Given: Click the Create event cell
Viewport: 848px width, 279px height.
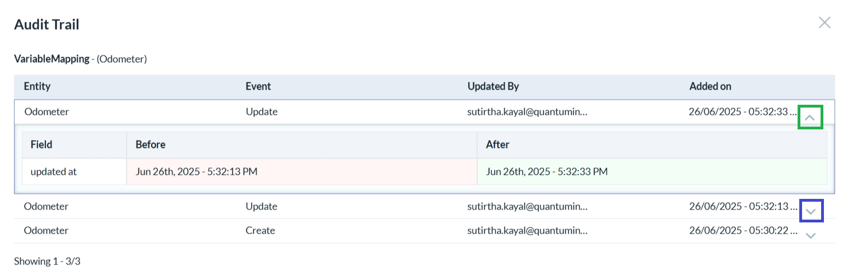Looking at the screenshot, I should [x=260, y=231].
